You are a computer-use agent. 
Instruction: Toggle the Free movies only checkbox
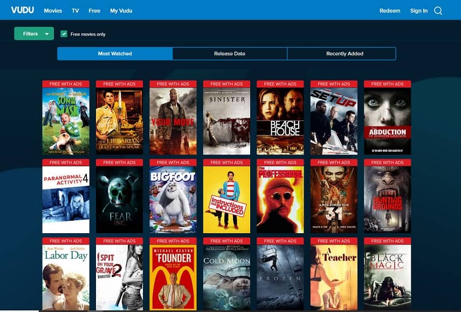(x=64, y=34)
